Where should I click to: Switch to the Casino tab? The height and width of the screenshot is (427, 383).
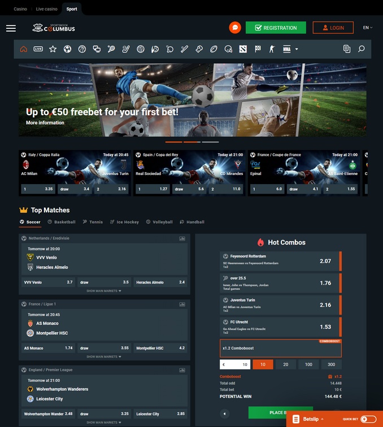pyautogui.click(x=20, y=9)
